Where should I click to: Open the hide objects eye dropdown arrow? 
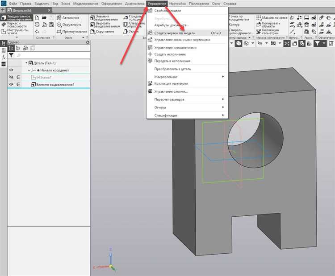266,44
